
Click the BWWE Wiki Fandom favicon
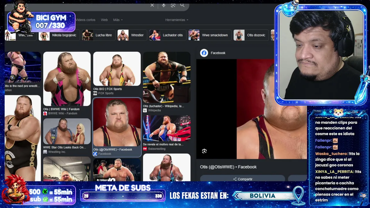click(x=45, y=114)
